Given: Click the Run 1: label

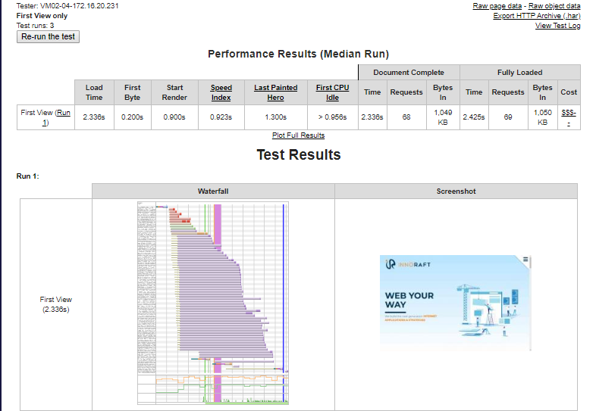Looking at the screenshot, I should click(x=28, y=176).
